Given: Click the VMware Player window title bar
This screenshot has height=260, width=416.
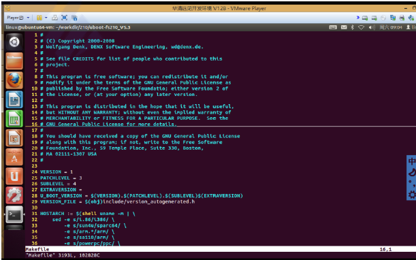Looking at the screenshot, I should tap(219, 8).
